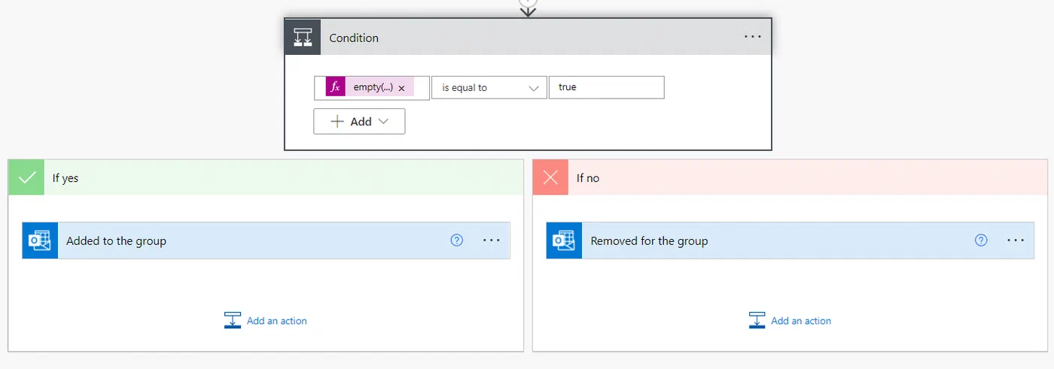Click the Add button in the Condition

pyautogui.click(x=359, y=122)
